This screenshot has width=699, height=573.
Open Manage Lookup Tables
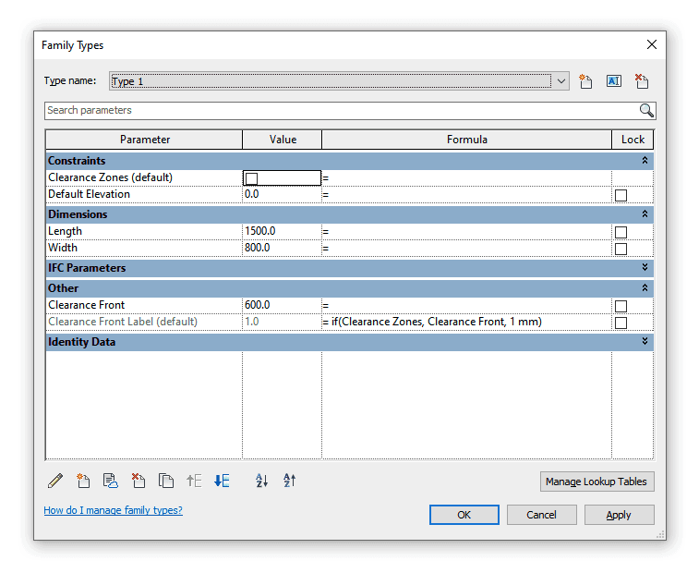click(x=597, y=482)
